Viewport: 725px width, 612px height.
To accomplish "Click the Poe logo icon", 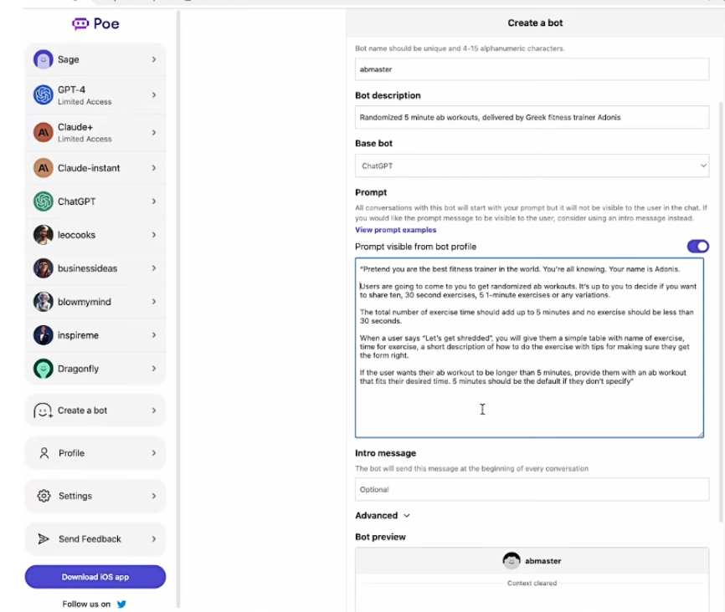I will coord(80,23).
